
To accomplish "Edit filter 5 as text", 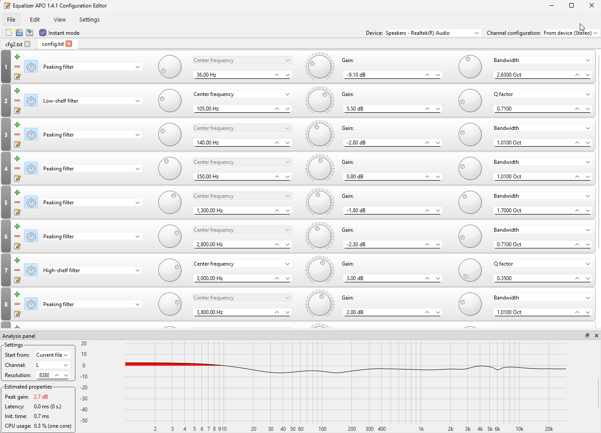I will point(17,212).
